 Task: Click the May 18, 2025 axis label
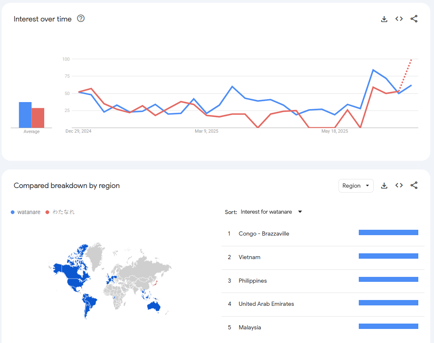tap(335, 131)
